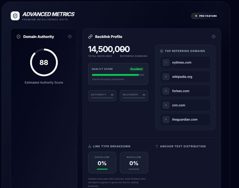239x188 pixels.
Task: Click the authority score gauge showing 88
Action: tap(44, 62)
